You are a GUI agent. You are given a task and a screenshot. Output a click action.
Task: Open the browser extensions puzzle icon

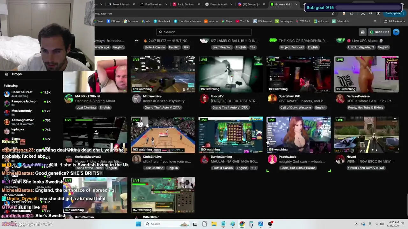coord(352,13)
